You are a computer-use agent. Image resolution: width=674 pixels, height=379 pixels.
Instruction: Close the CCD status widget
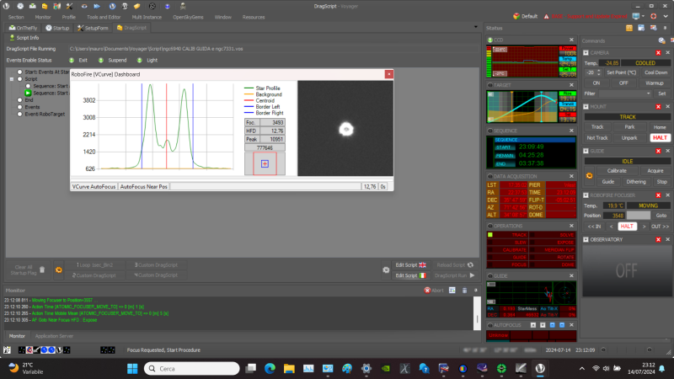click(571, 40)
